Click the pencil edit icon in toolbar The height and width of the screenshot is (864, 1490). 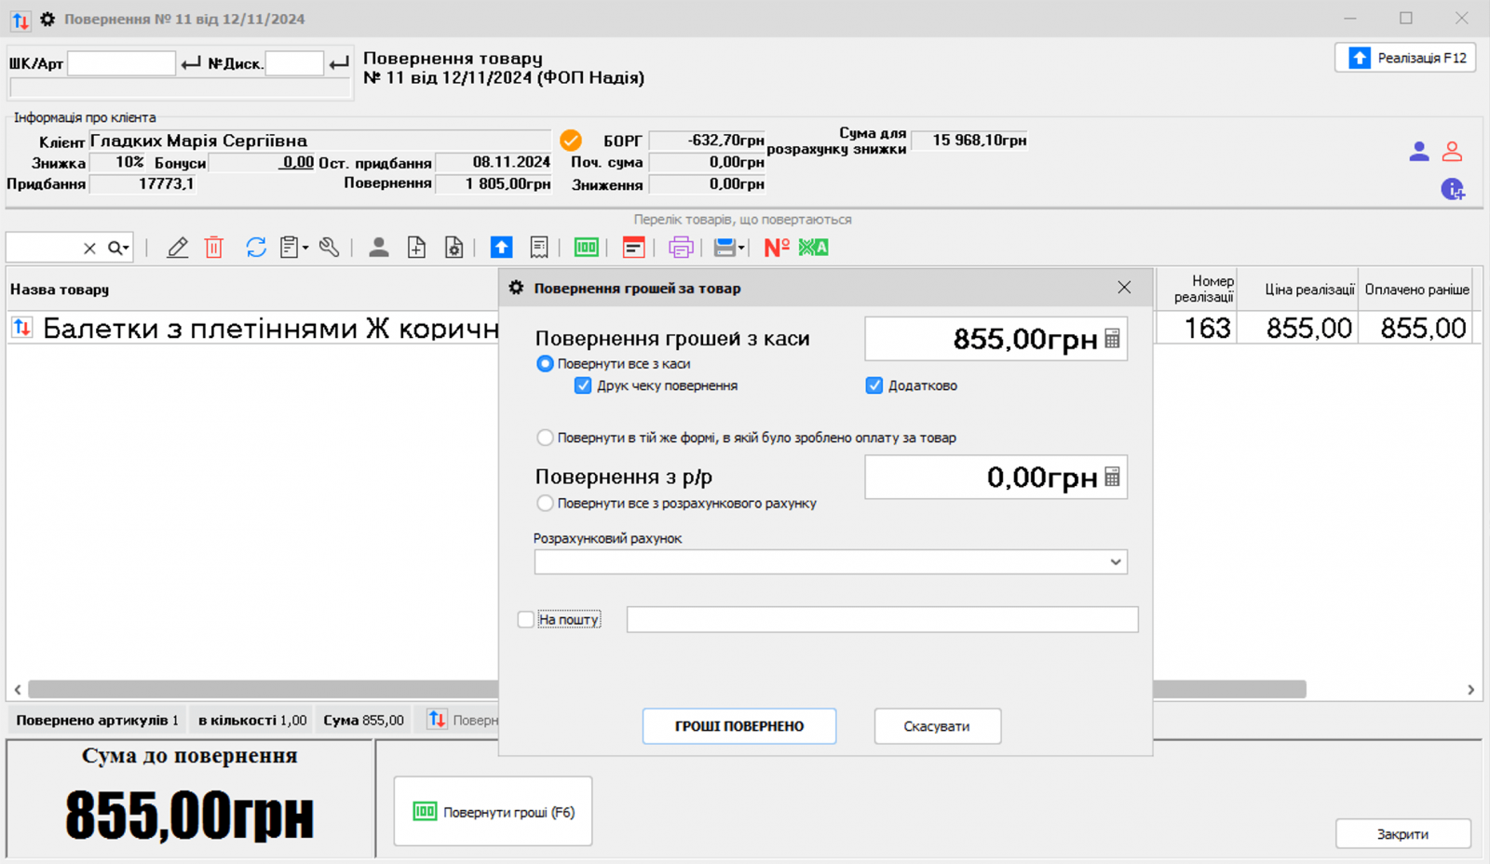coord(177,248)
